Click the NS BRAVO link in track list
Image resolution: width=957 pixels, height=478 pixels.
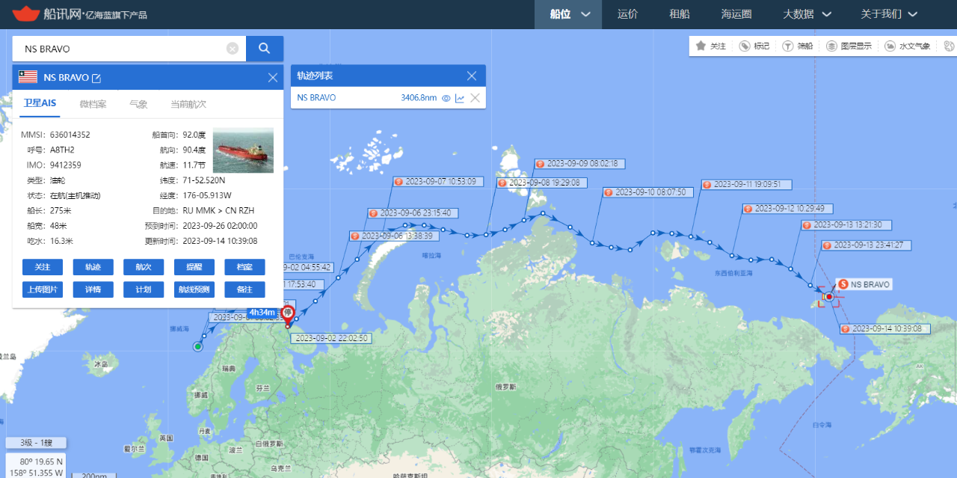(316, 98)
